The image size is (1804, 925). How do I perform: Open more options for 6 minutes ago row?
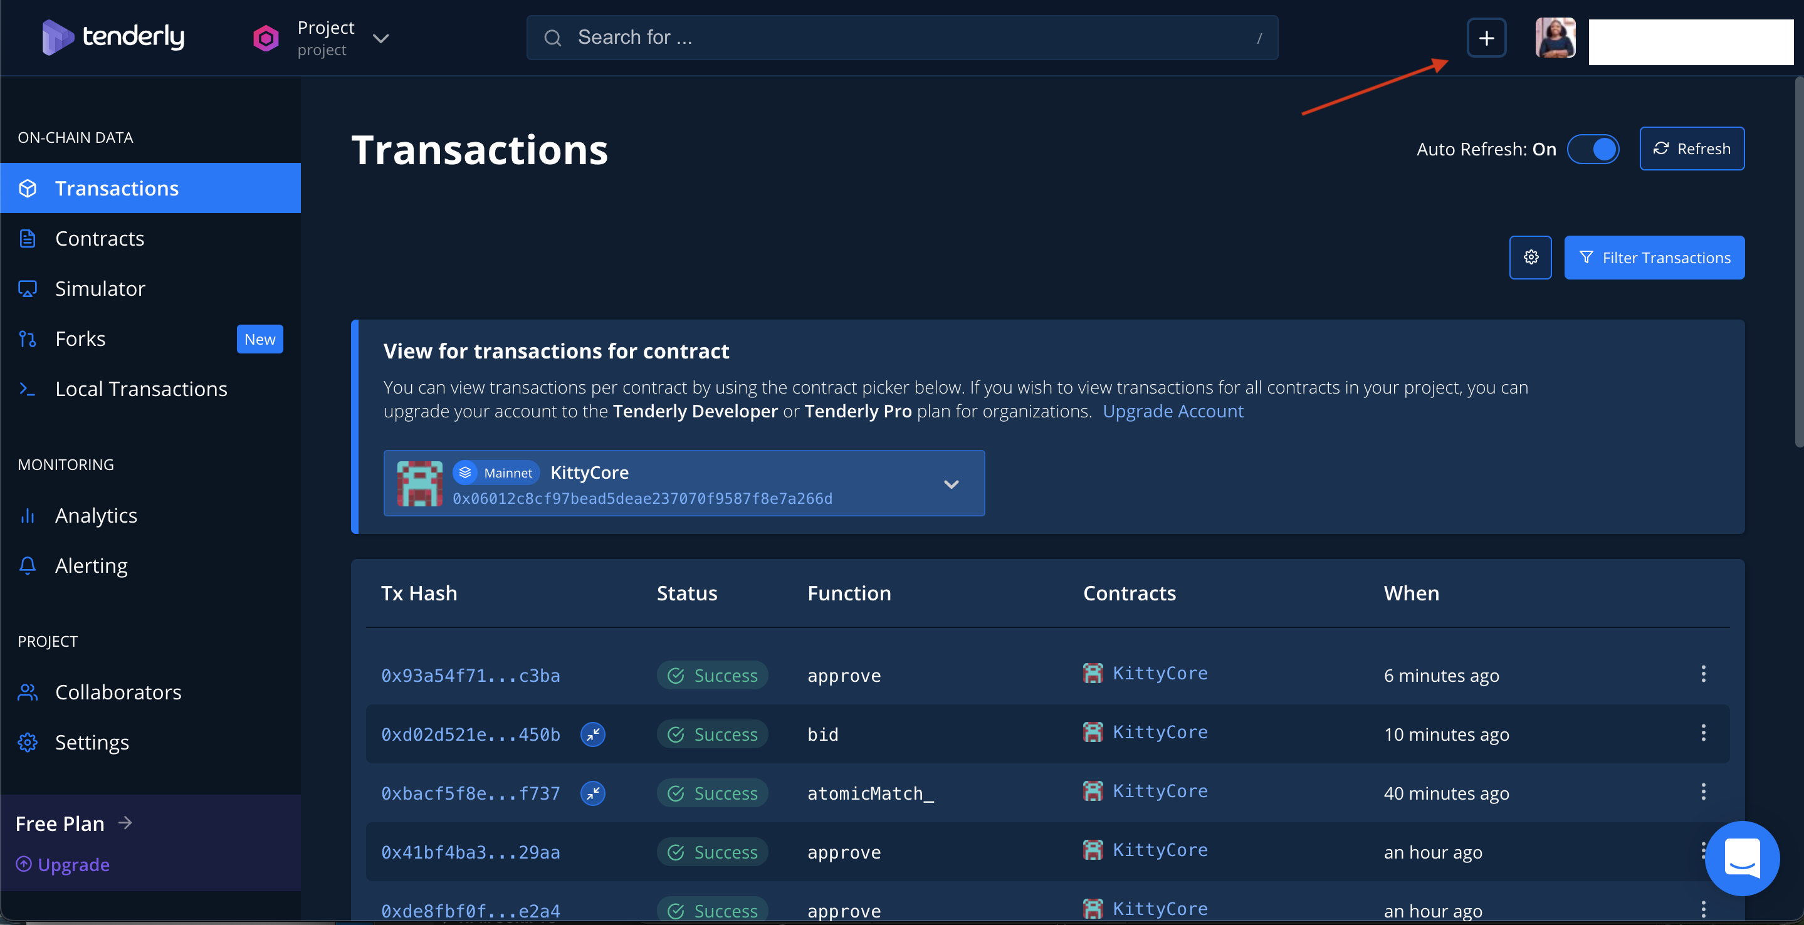coord(1703,674)
